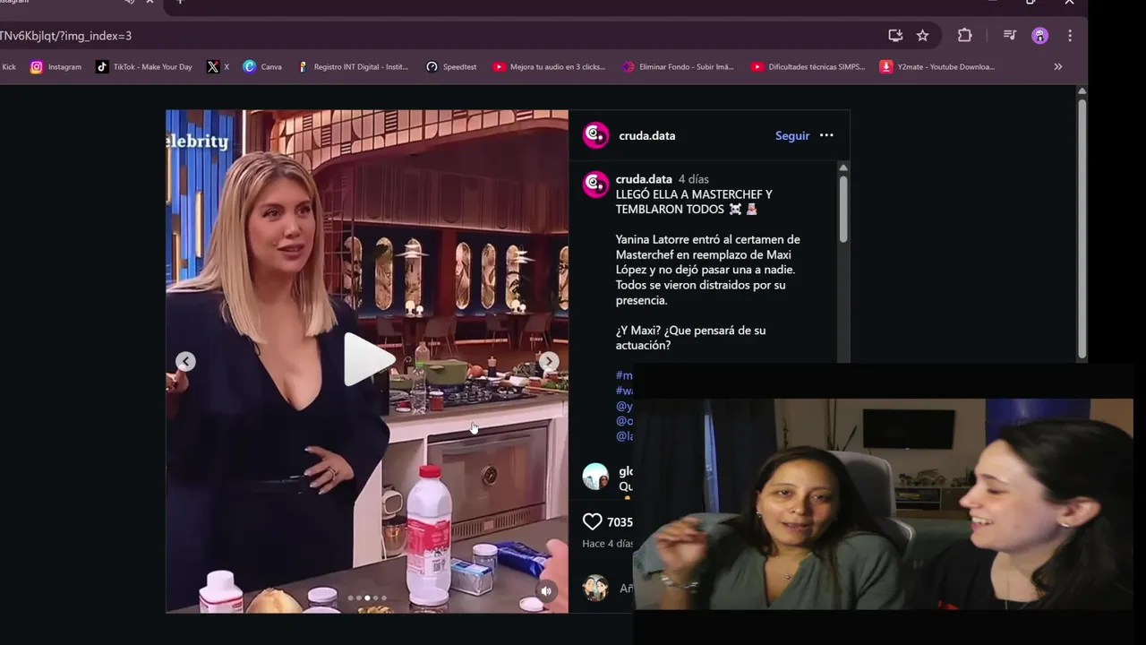
Task: Unmute video with speaker icon
Action: click(546, 590)
